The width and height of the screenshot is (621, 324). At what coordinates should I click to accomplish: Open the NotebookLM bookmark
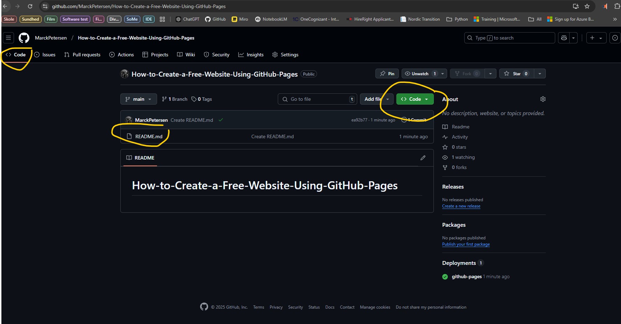pyautogui.click(x=271, y=19)
